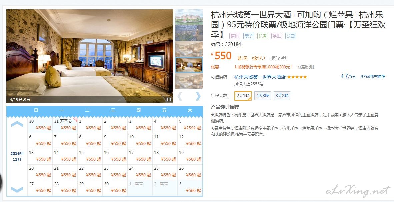This screenshot has width=394, height=202.
Task: Pick November 5 priced ¥2592 起
Action: 190,125
